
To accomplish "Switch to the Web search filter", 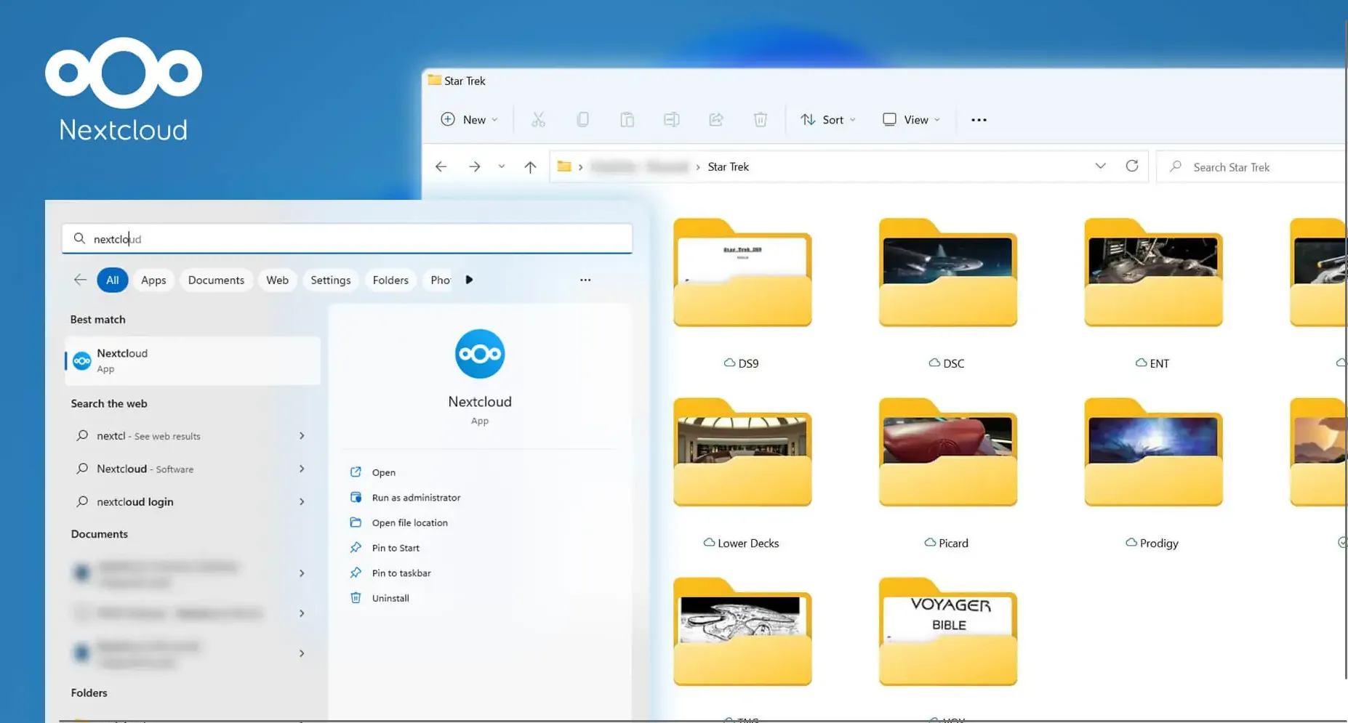I will [x=277, y=280].
